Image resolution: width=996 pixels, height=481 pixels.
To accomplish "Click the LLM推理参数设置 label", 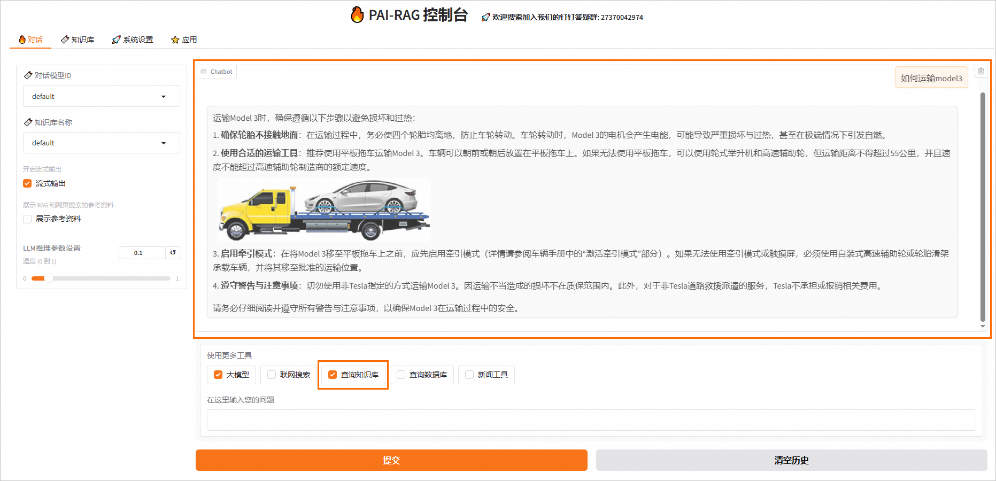I will [52, 248].
